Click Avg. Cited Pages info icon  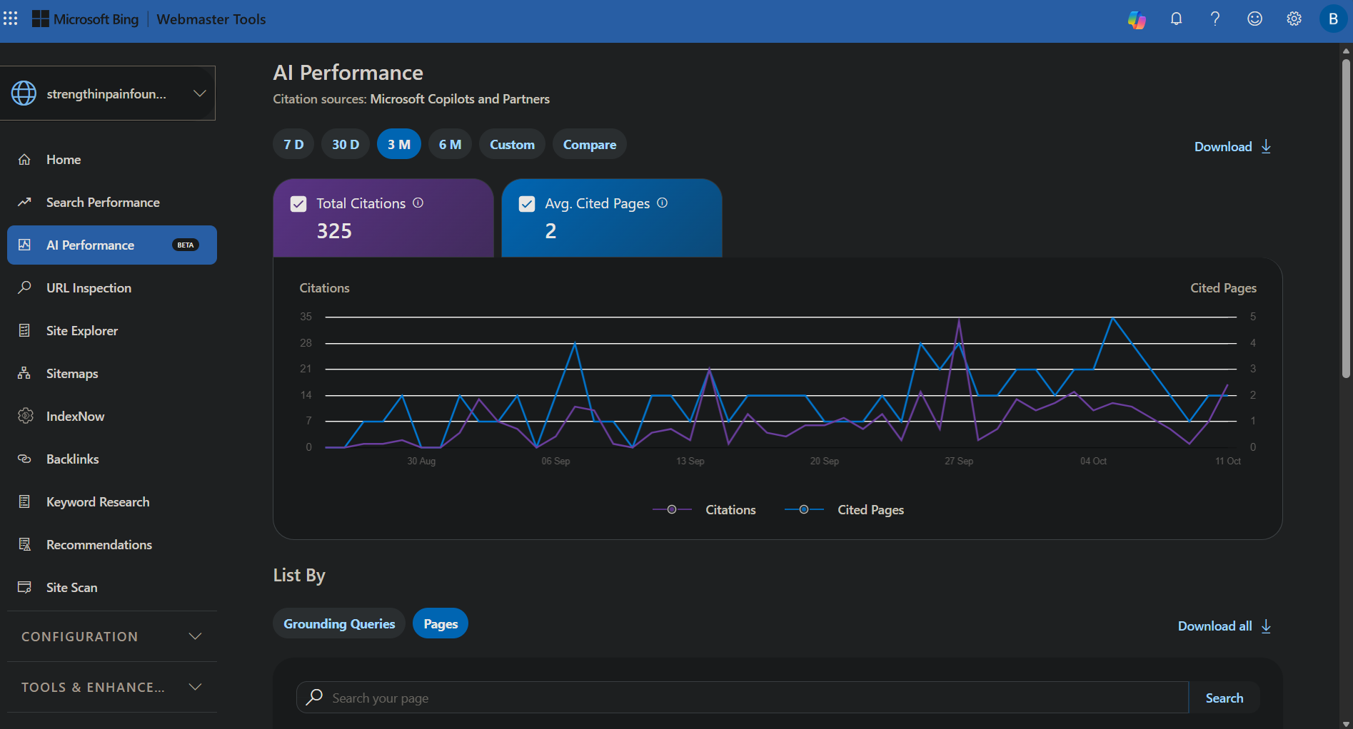(x=663, y=203)
